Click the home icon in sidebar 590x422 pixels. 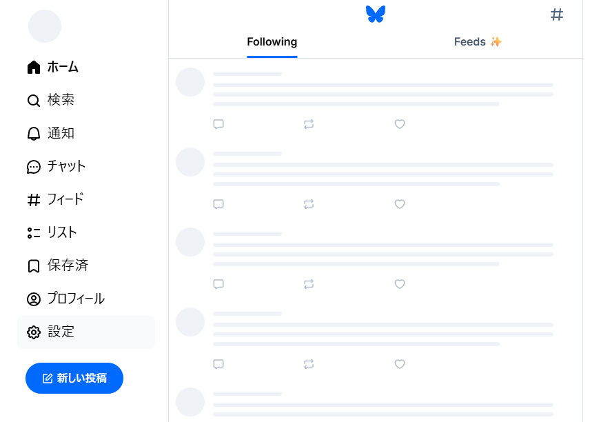34,67
